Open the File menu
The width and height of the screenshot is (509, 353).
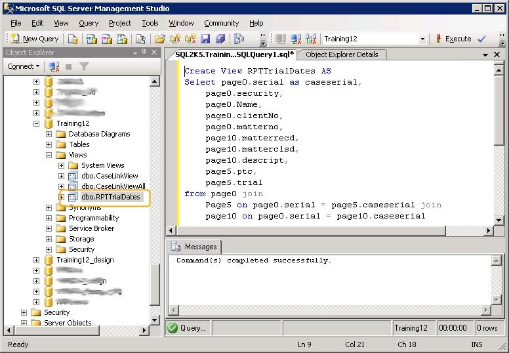click(16, 23)
